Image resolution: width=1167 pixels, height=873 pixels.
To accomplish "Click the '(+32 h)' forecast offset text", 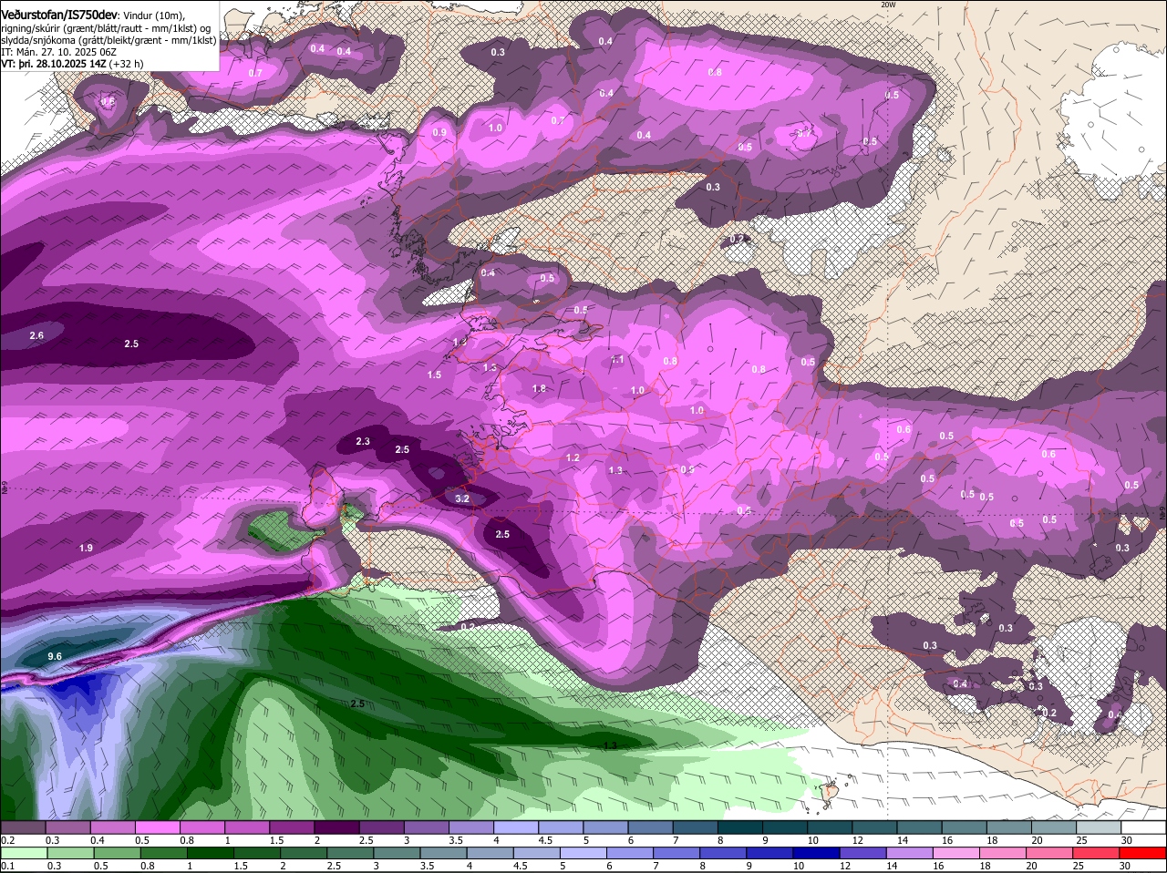I will [127, 64].
